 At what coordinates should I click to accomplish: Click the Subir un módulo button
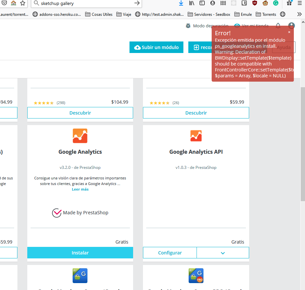coord(156,47)
